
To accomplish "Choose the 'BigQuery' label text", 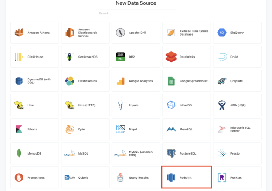I will tap(237, 33).
